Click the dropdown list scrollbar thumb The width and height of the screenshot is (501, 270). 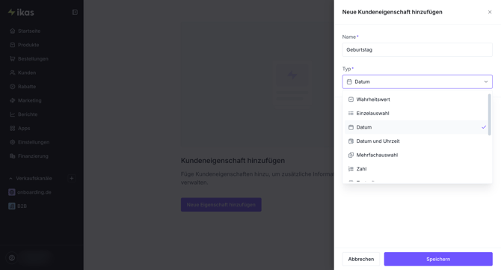(x=490, y=114)
